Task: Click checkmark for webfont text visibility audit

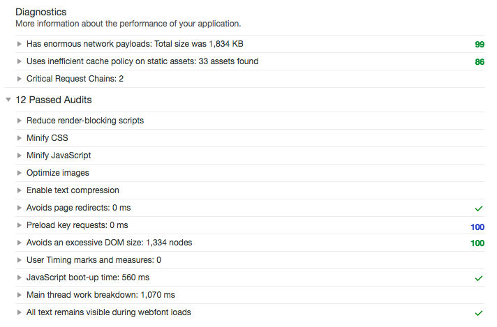Action: 479,313
